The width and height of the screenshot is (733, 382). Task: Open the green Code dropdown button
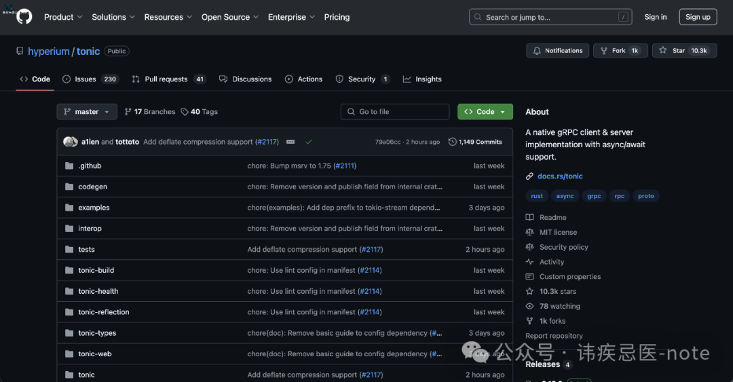pos(485,112)
